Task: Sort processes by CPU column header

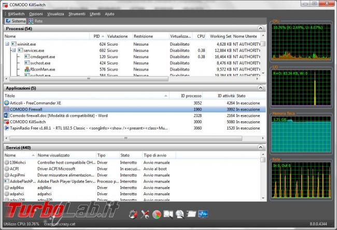Action: coord(200,36)
